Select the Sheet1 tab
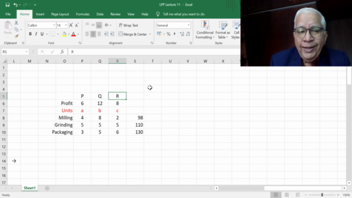352x198 pixels. click(30, 188)
